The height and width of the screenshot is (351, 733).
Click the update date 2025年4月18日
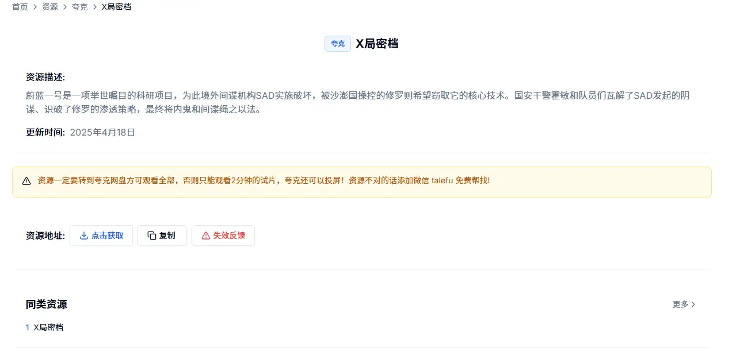tap(102, 132)
